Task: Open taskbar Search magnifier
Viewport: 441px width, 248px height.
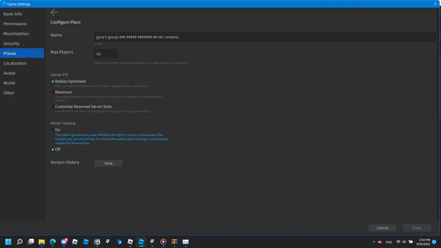Action: (x=20, y=242)
